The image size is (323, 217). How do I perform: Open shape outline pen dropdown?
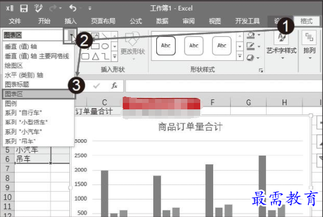point(259,46)
